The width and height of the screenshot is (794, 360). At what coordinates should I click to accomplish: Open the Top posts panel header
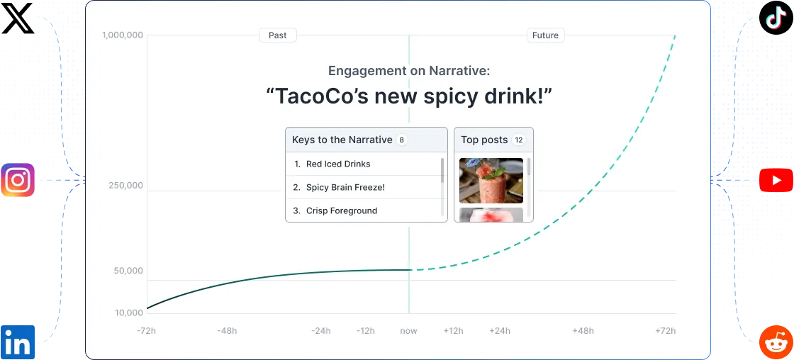[x=493, y=140]
